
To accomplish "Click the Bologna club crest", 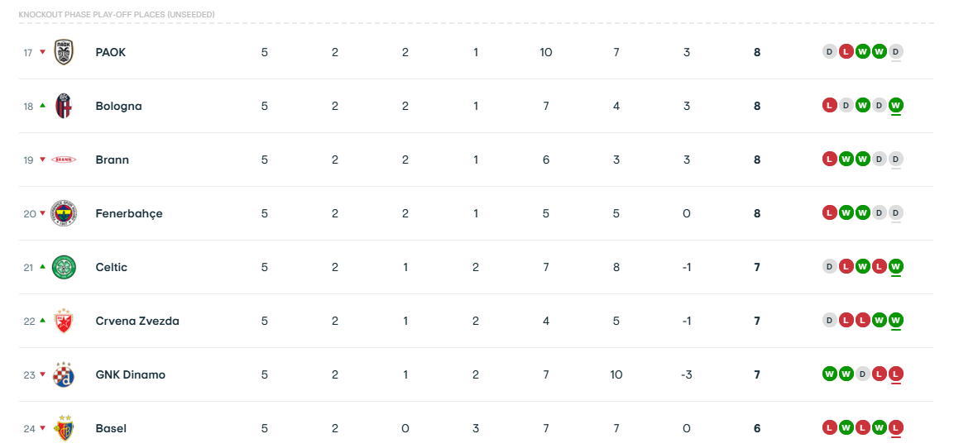I will coord(64,106).
